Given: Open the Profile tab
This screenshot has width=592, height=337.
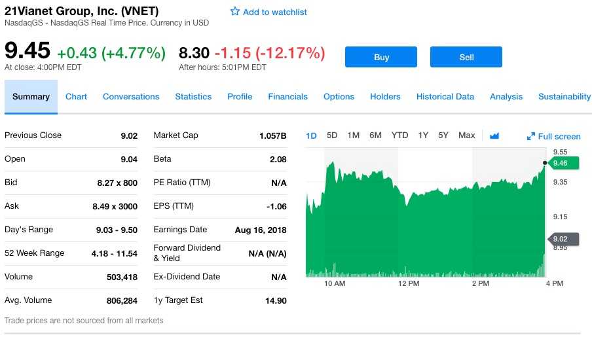Looking at the screenshot, I should tap(240, 97).
